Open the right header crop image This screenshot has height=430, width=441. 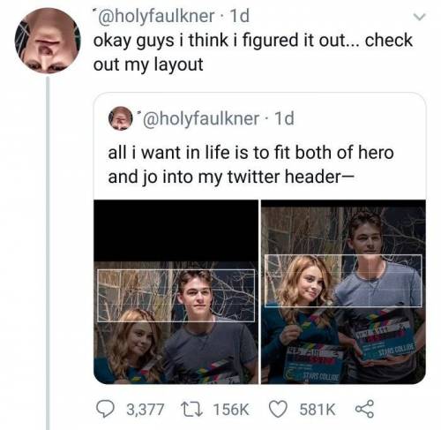coord(343,291)
